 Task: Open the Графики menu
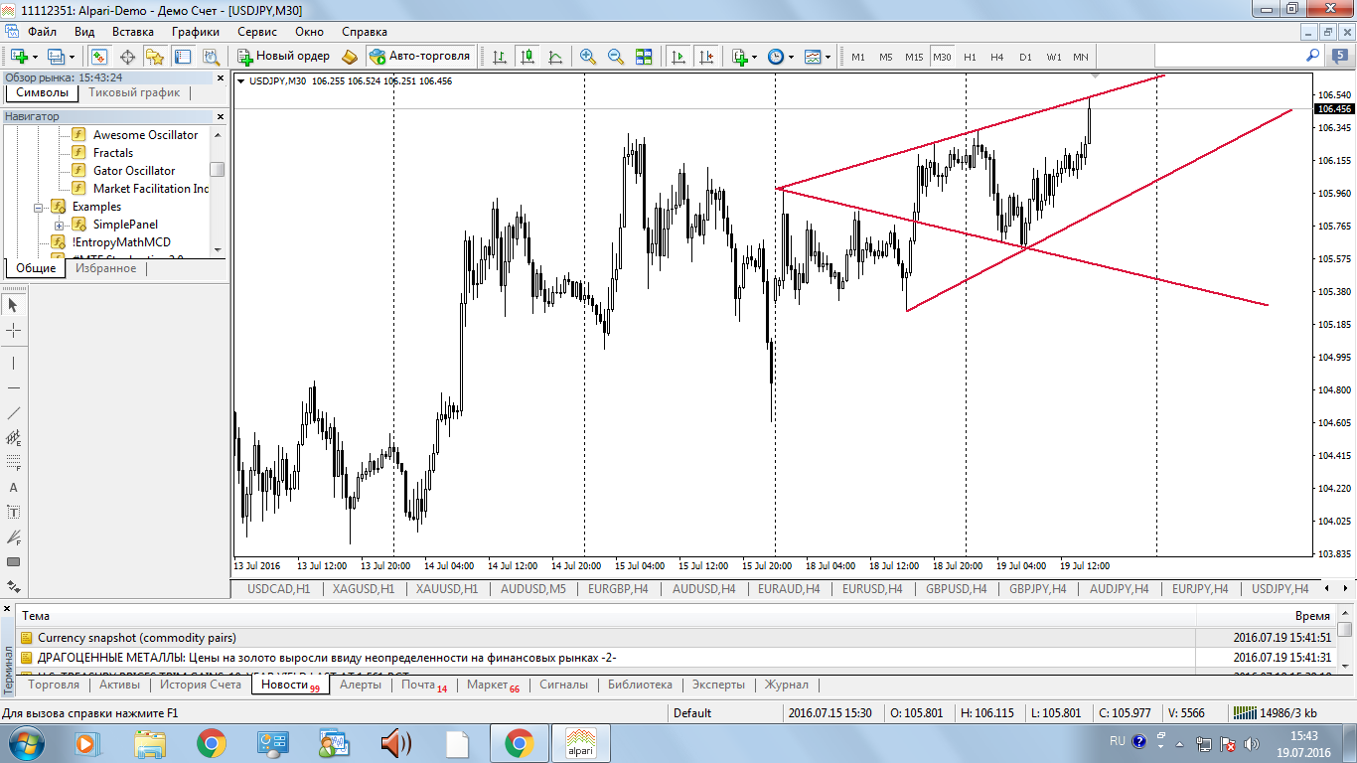tap(196, 32)
